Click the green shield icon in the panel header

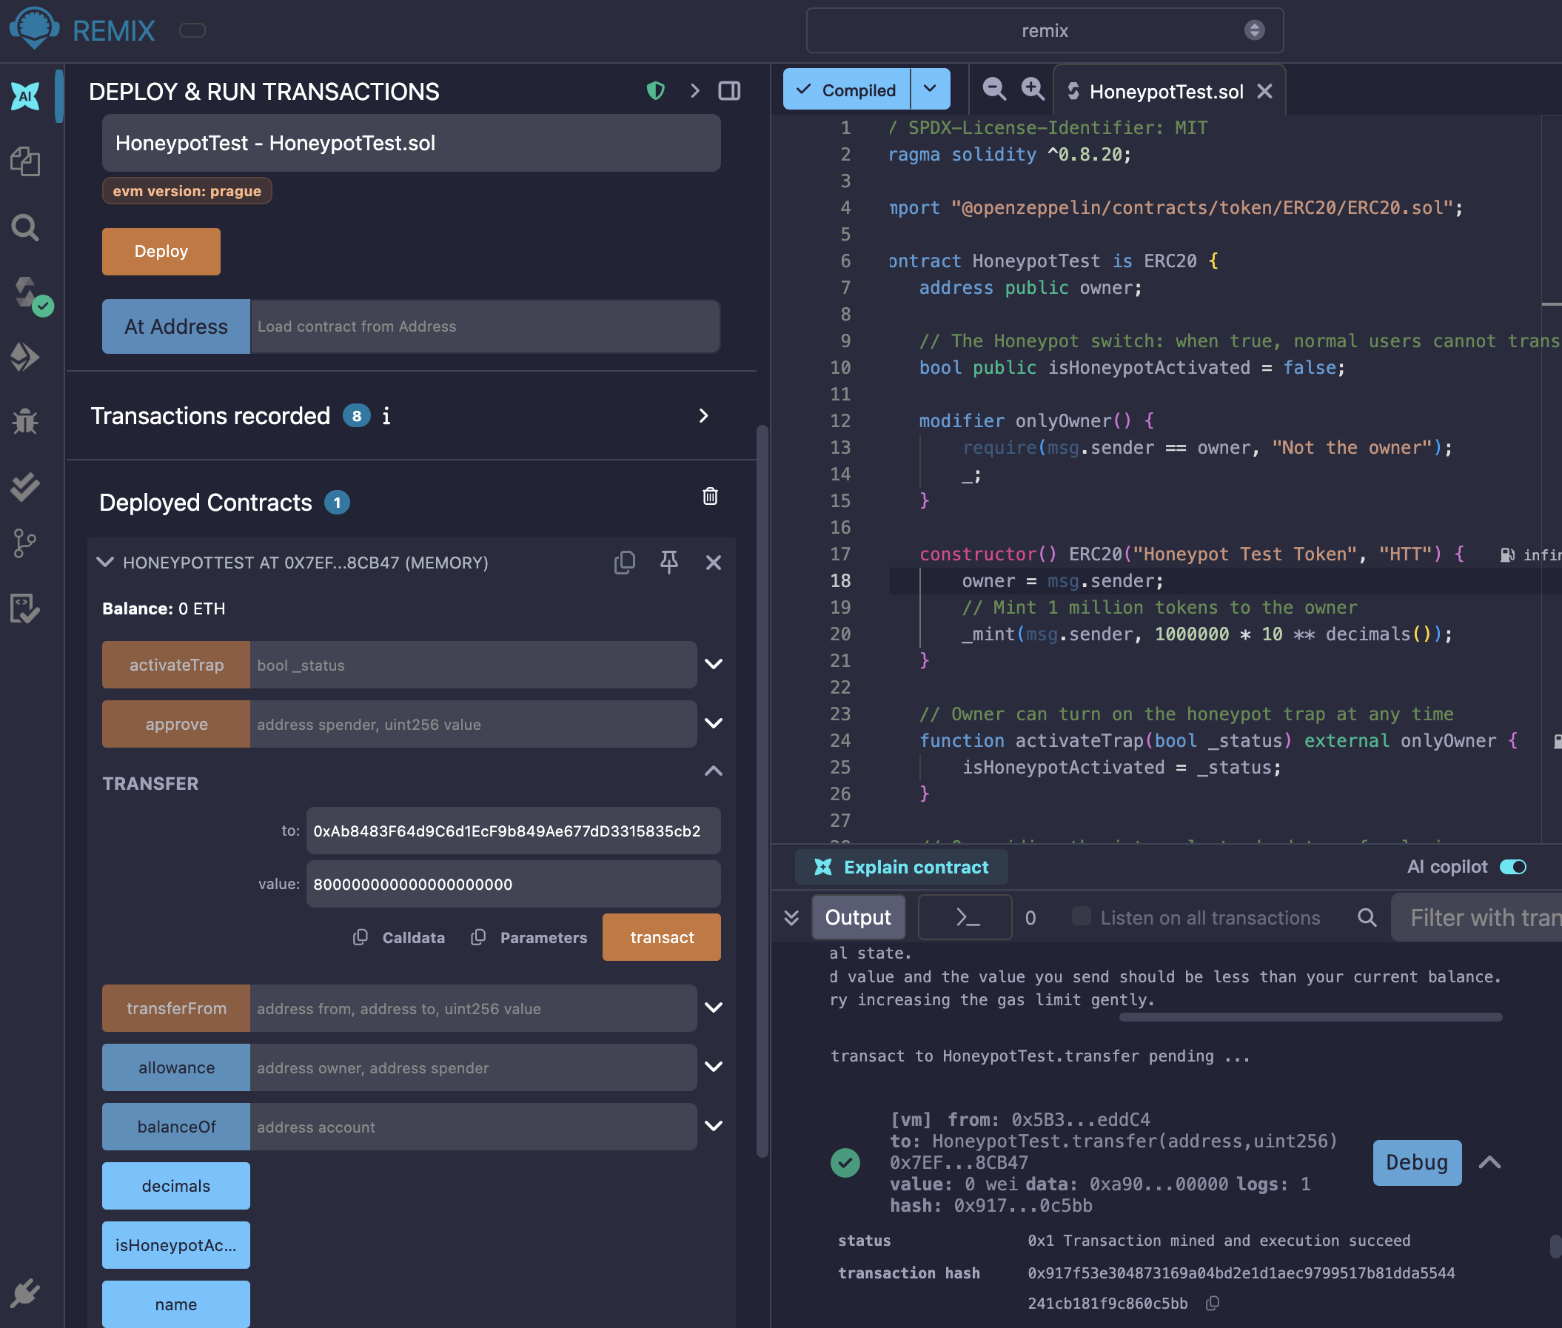(x=656, y=91)
